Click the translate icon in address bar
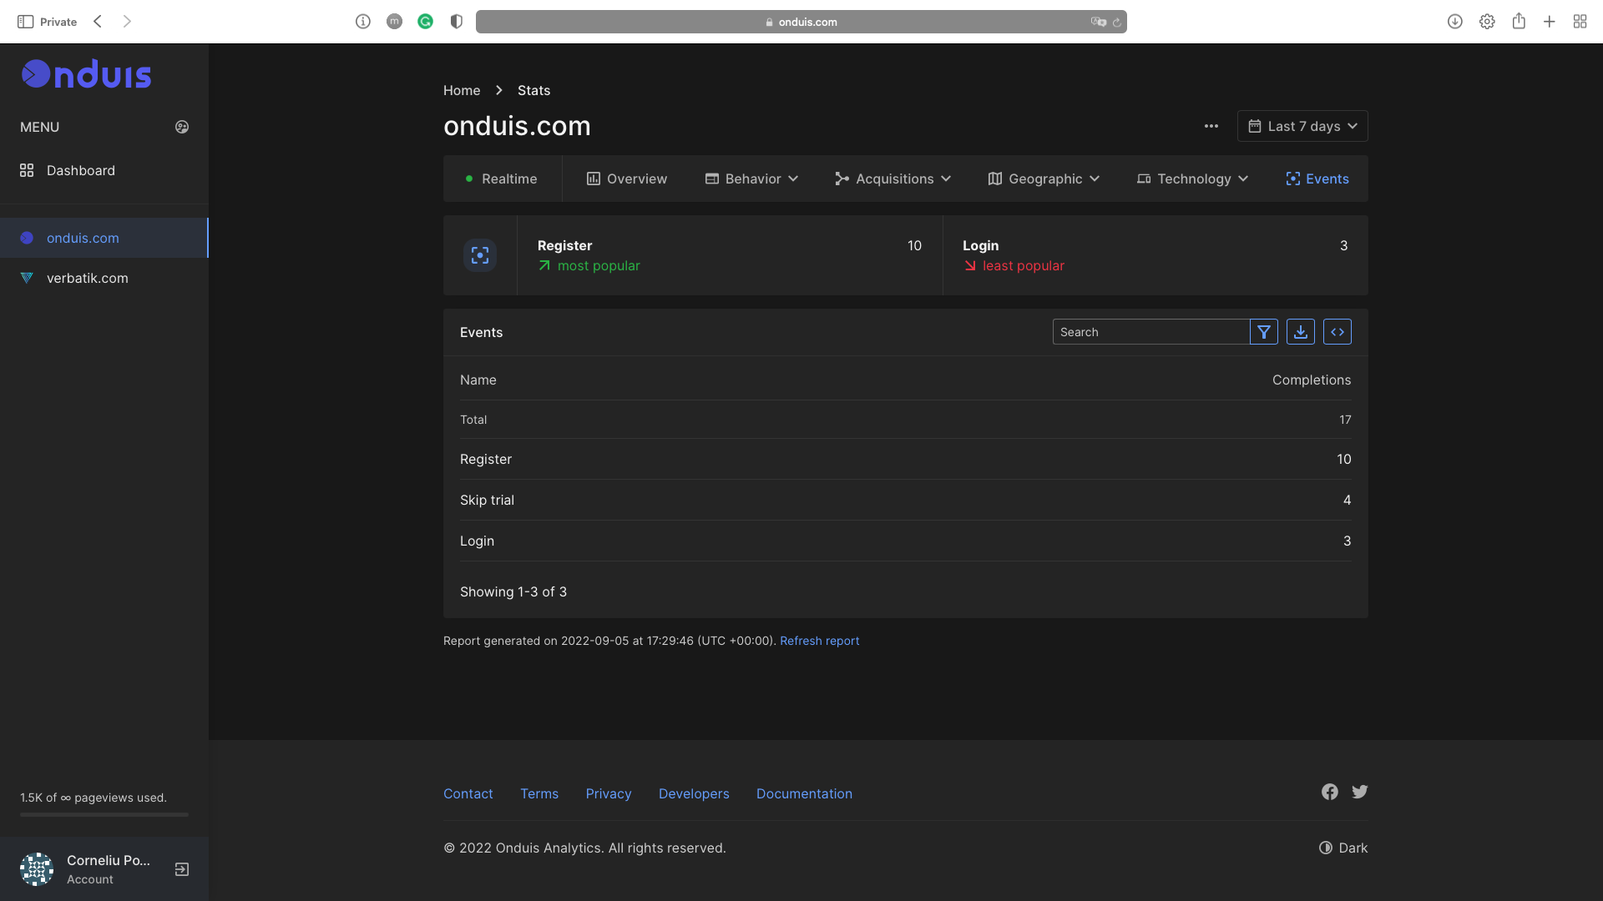This screenshot has width=1603, height=901. pos(1098,22)
